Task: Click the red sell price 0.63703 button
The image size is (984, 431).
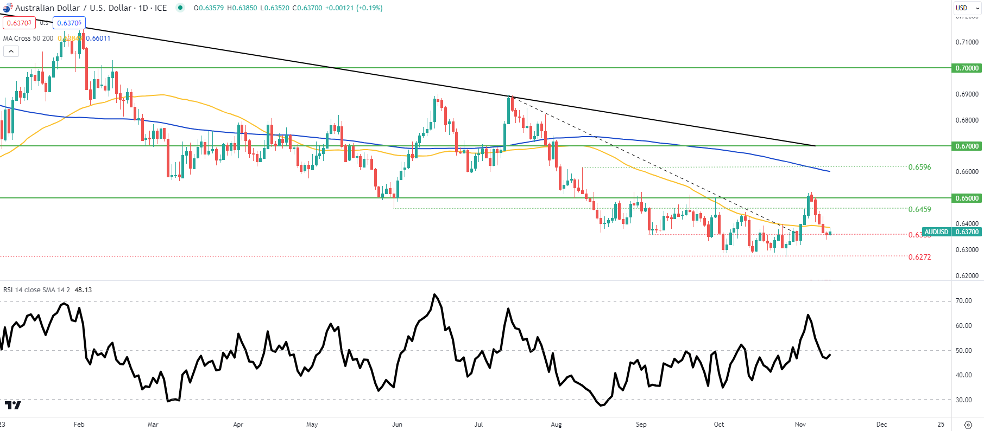Action: (x=19, y=23)
